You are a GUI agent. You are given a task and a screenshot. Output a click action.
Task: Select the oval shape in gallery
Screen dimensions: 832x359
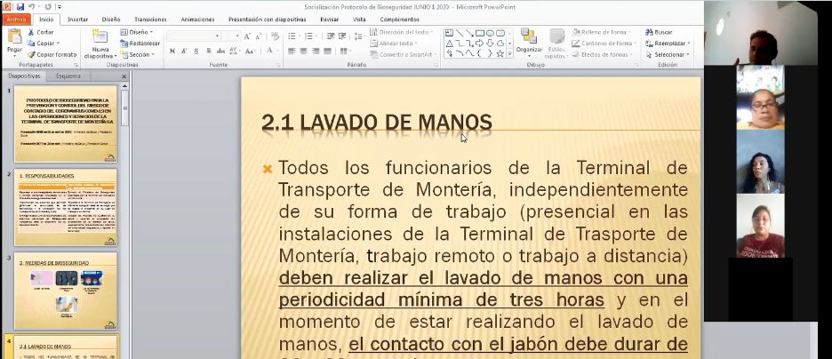click(490, 33)
